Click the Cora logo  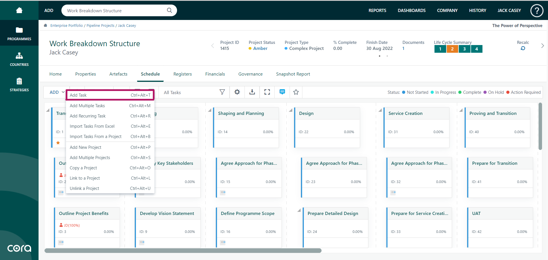(x=19, y=248)
